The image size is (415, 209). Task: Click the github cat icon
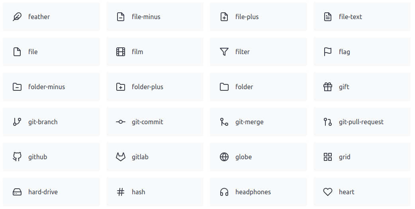coord(17,157)
